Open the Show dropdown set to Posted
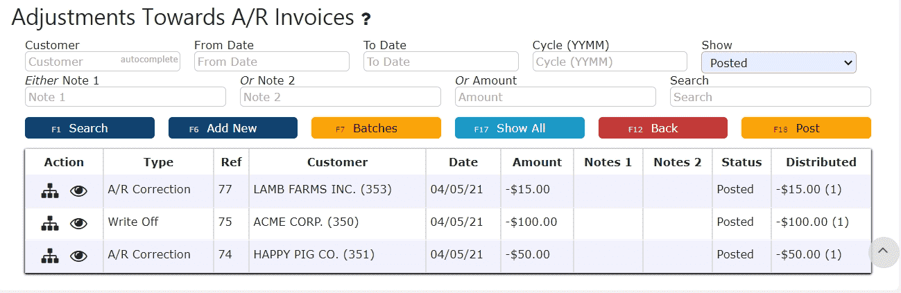This screenshot has width=901, height=293. point(779,62)
